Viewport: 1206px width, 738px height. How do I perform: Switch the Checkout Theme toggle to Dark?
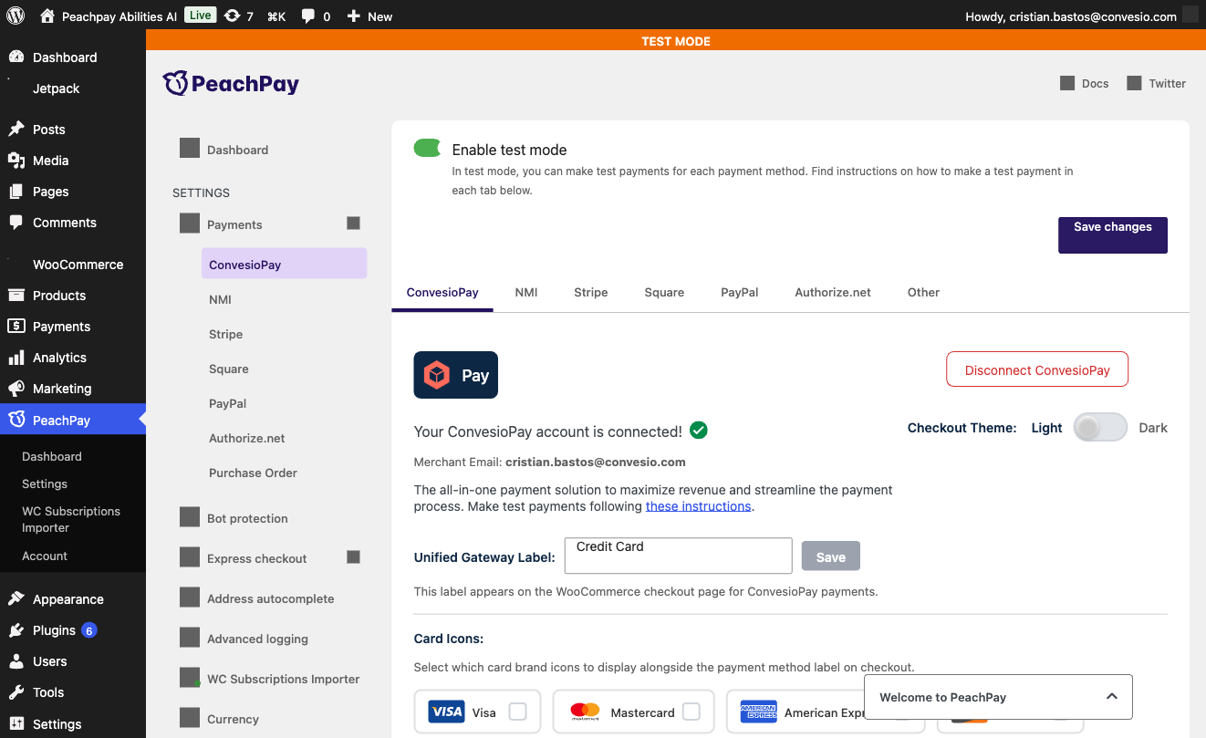[1100, 428]
